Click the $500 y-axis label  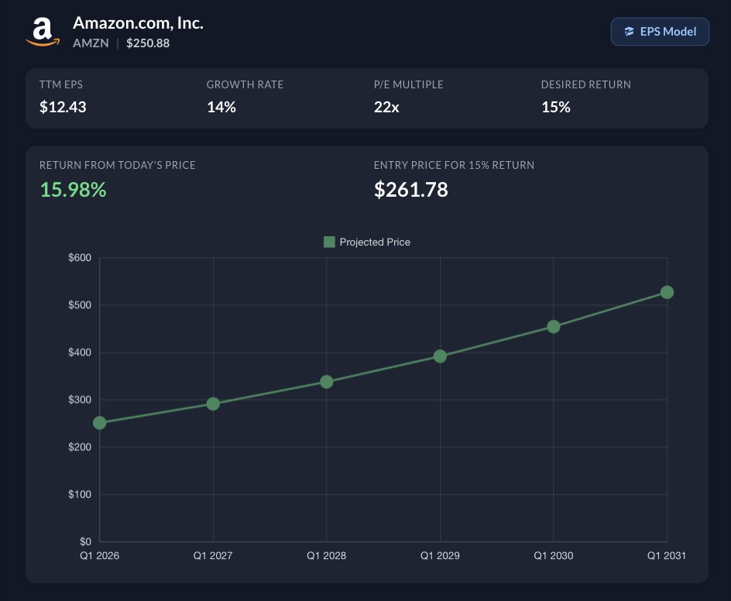80,305
